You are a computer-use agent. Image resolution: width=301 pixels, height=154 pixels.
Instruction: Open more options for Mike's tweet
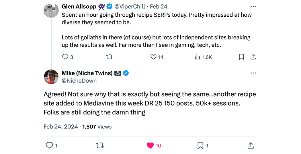click(253, 73)
